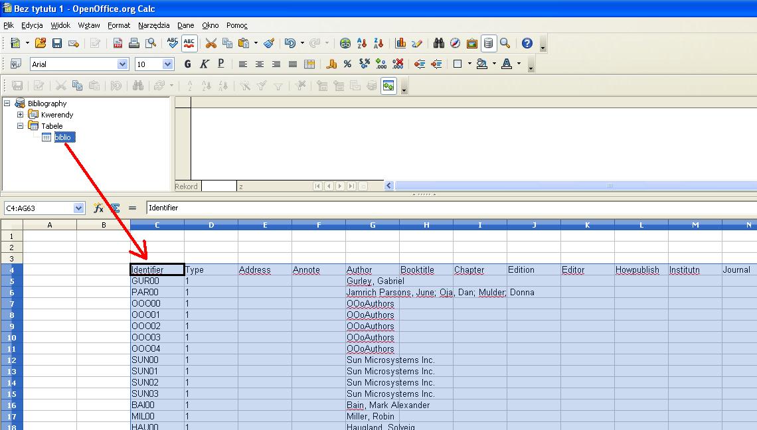
Task: Open Find & Replace with the binoculars icon
Action: (x=439, y=43)
